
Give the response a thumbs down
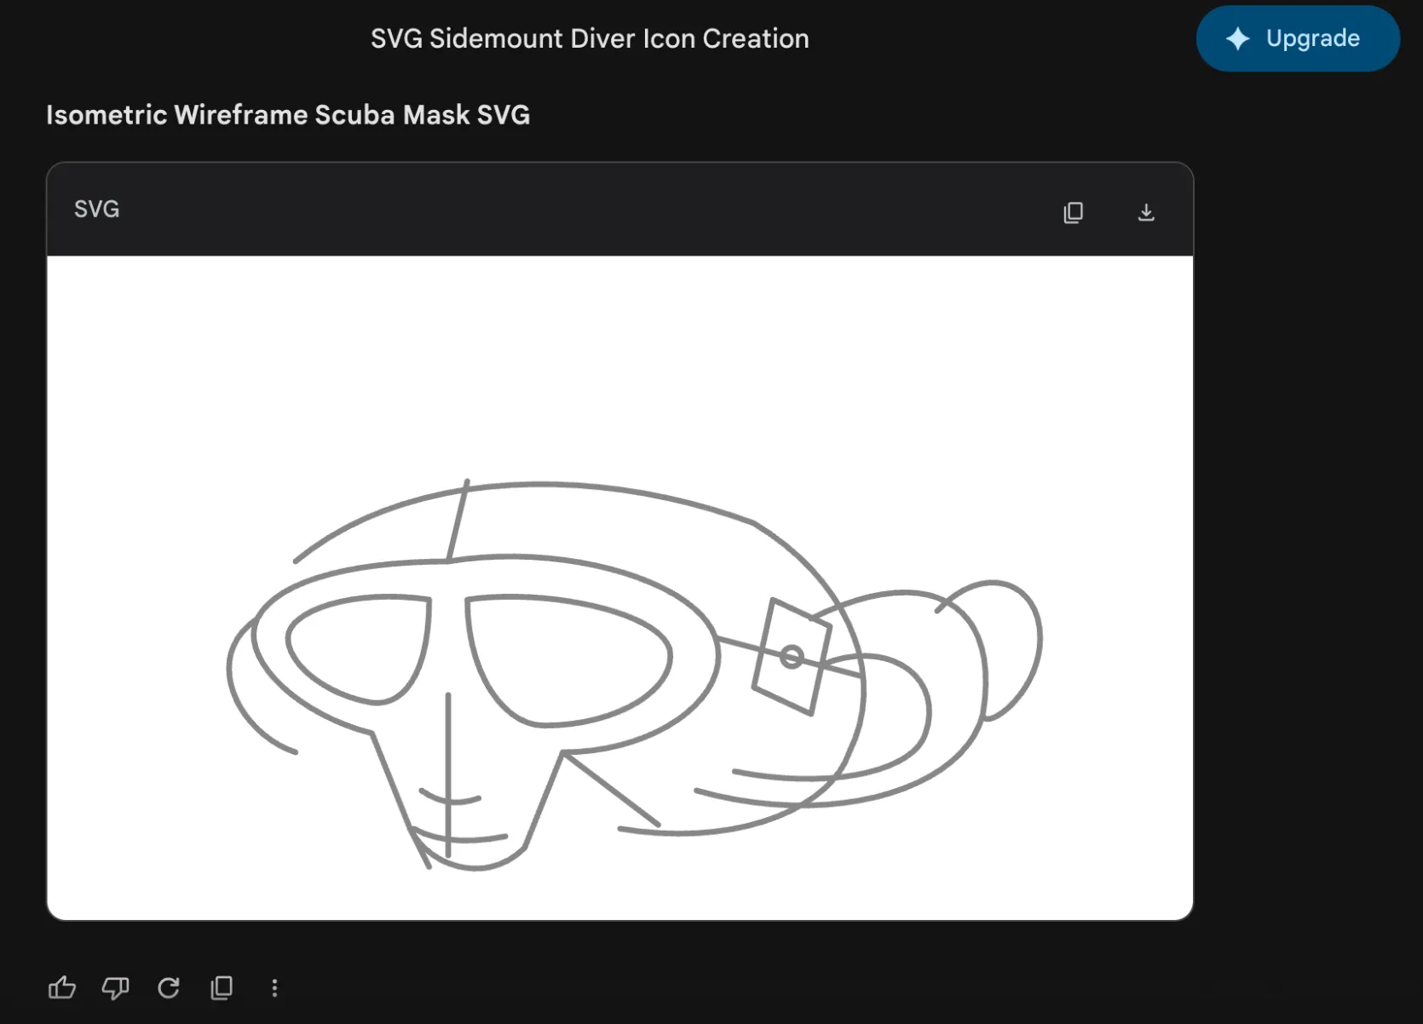[x=115, y=987]
